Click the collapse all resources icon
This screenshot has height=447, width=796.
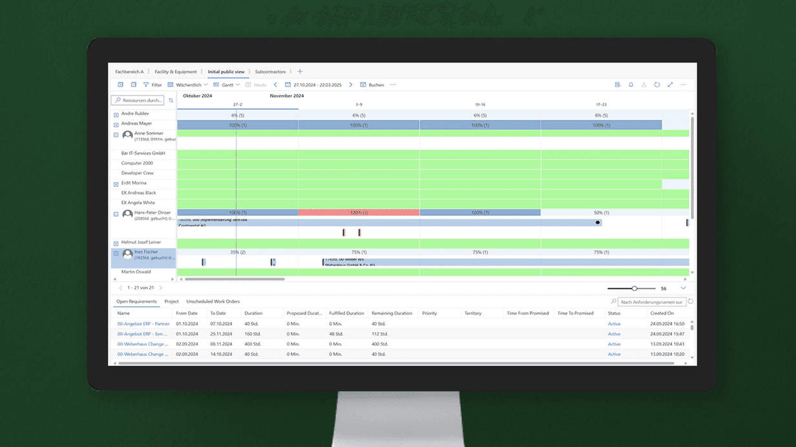[x=133, y=84]
